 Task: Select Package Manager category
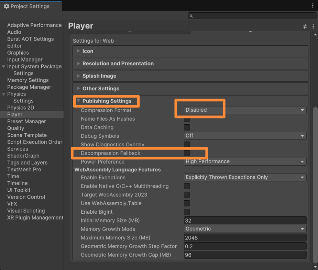click(29, 87)
